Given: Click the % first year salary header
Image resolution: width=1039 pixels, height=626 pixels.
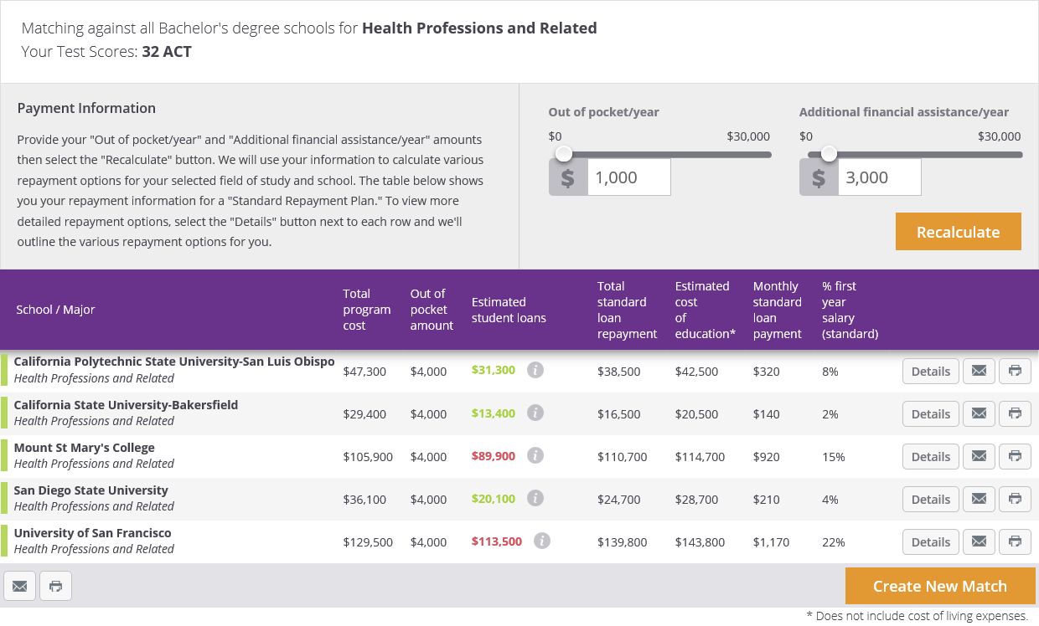Looking at the screenshot, I should 850,310.
